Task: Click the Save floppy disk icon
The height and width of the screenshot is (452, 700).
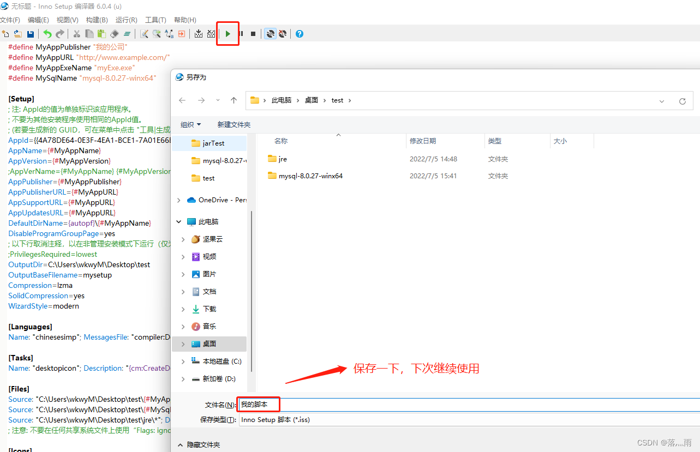Action: pyautogui.click(x=31, y=34)
